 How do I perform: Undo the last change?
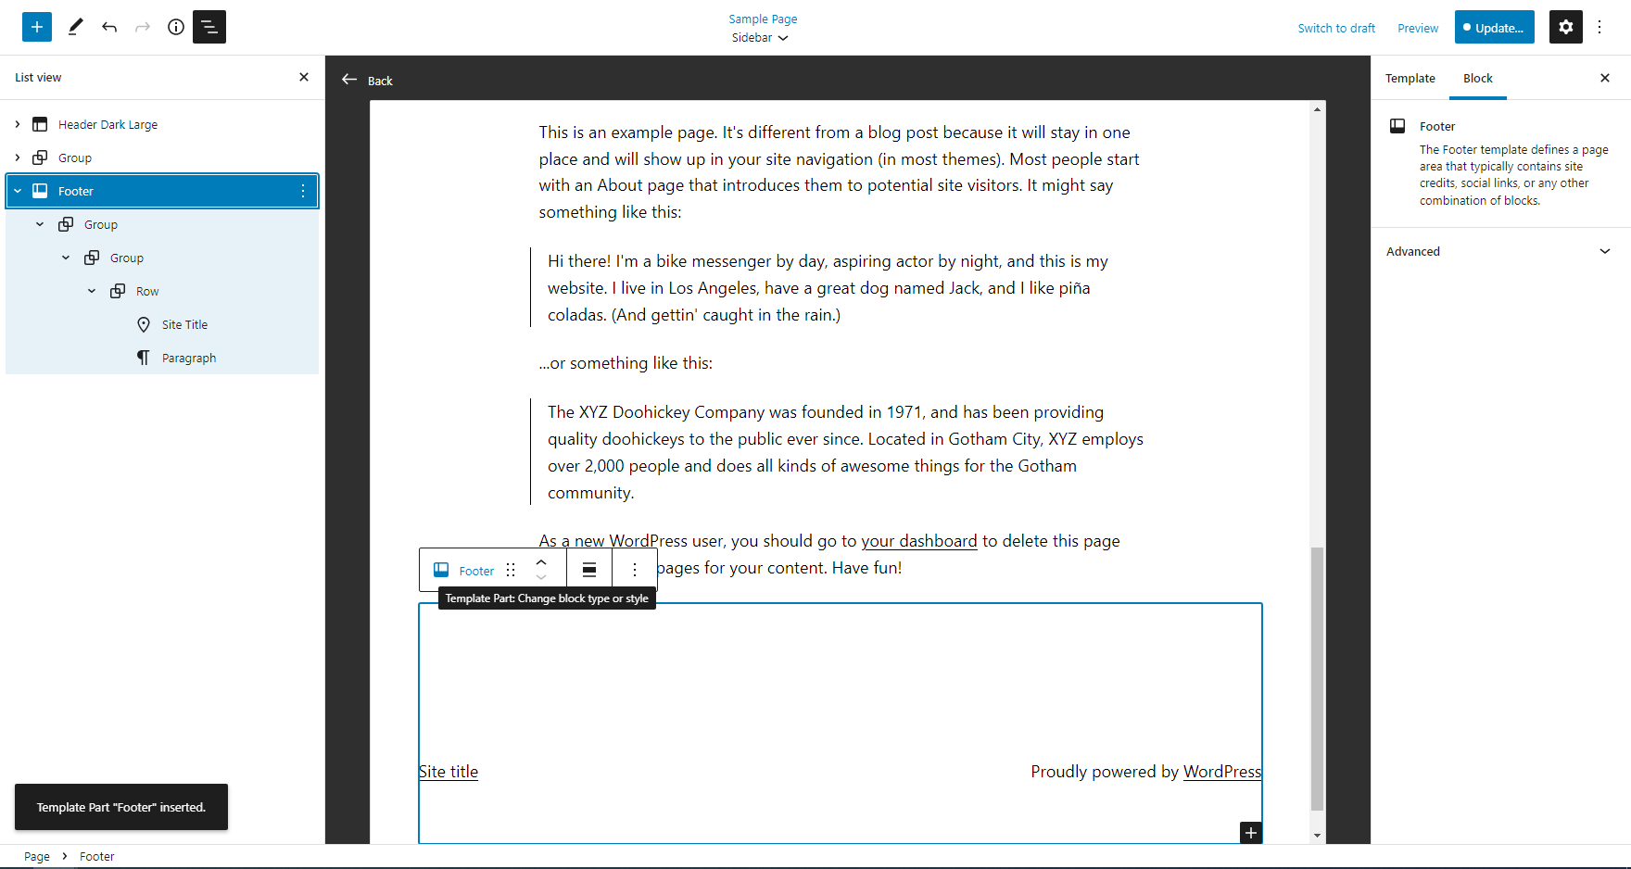click(109, 27)
